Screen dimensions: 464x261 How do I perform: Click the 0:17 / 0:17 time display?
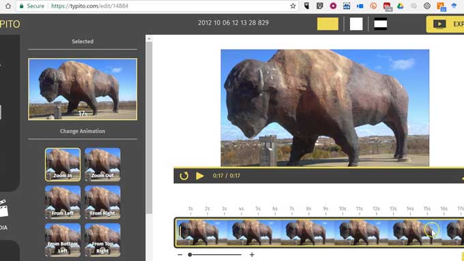(227, 176)
